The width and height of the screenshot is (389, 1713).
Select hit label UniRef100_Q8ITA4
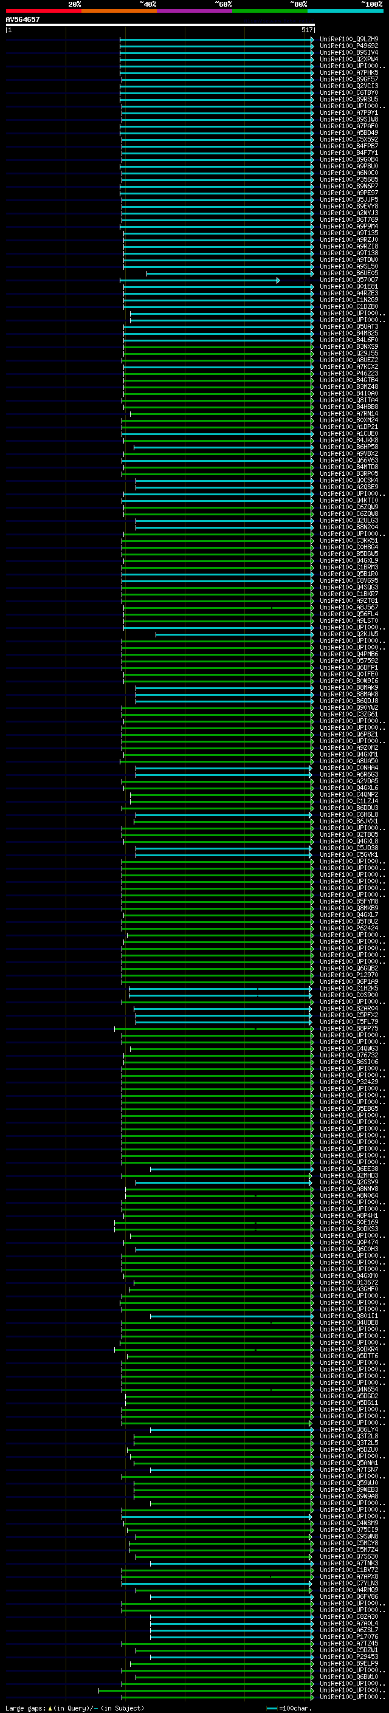(x=349, y=400)
